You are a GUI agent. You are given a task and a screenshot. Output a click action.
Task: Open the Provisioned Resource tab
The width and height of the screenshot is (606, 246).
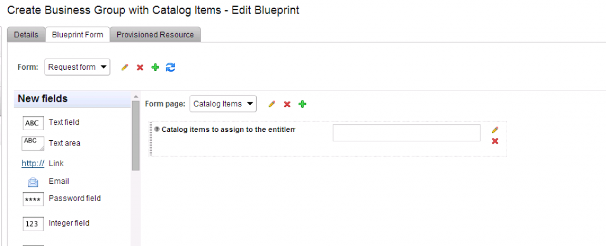point(155,35)
